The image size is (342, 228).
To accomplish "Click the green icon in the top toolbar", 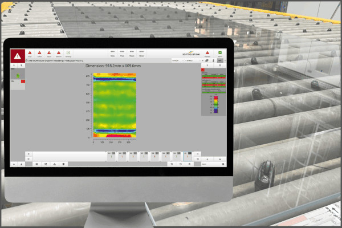I will point(68,53).
